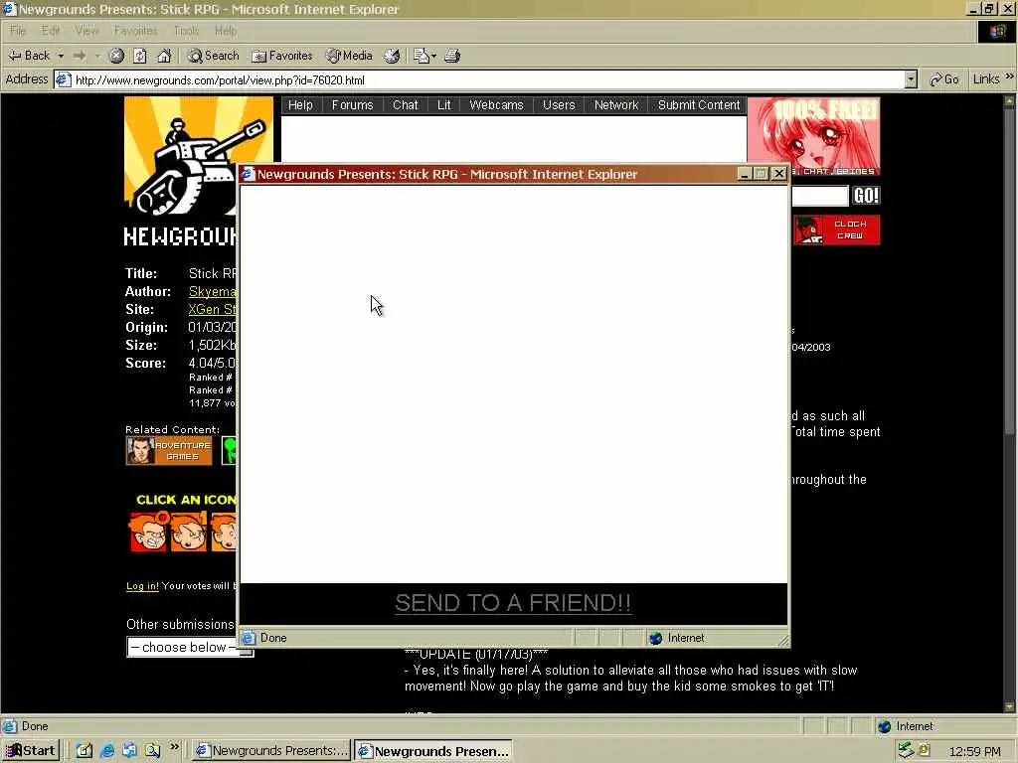Open the File menu

click(18, 31)
